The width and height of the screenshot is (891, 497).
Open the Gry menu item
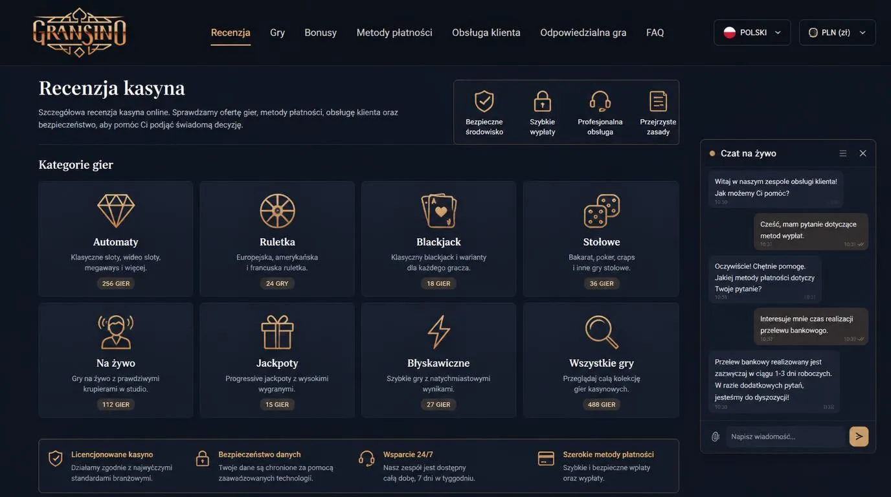(x=278, y=32)
